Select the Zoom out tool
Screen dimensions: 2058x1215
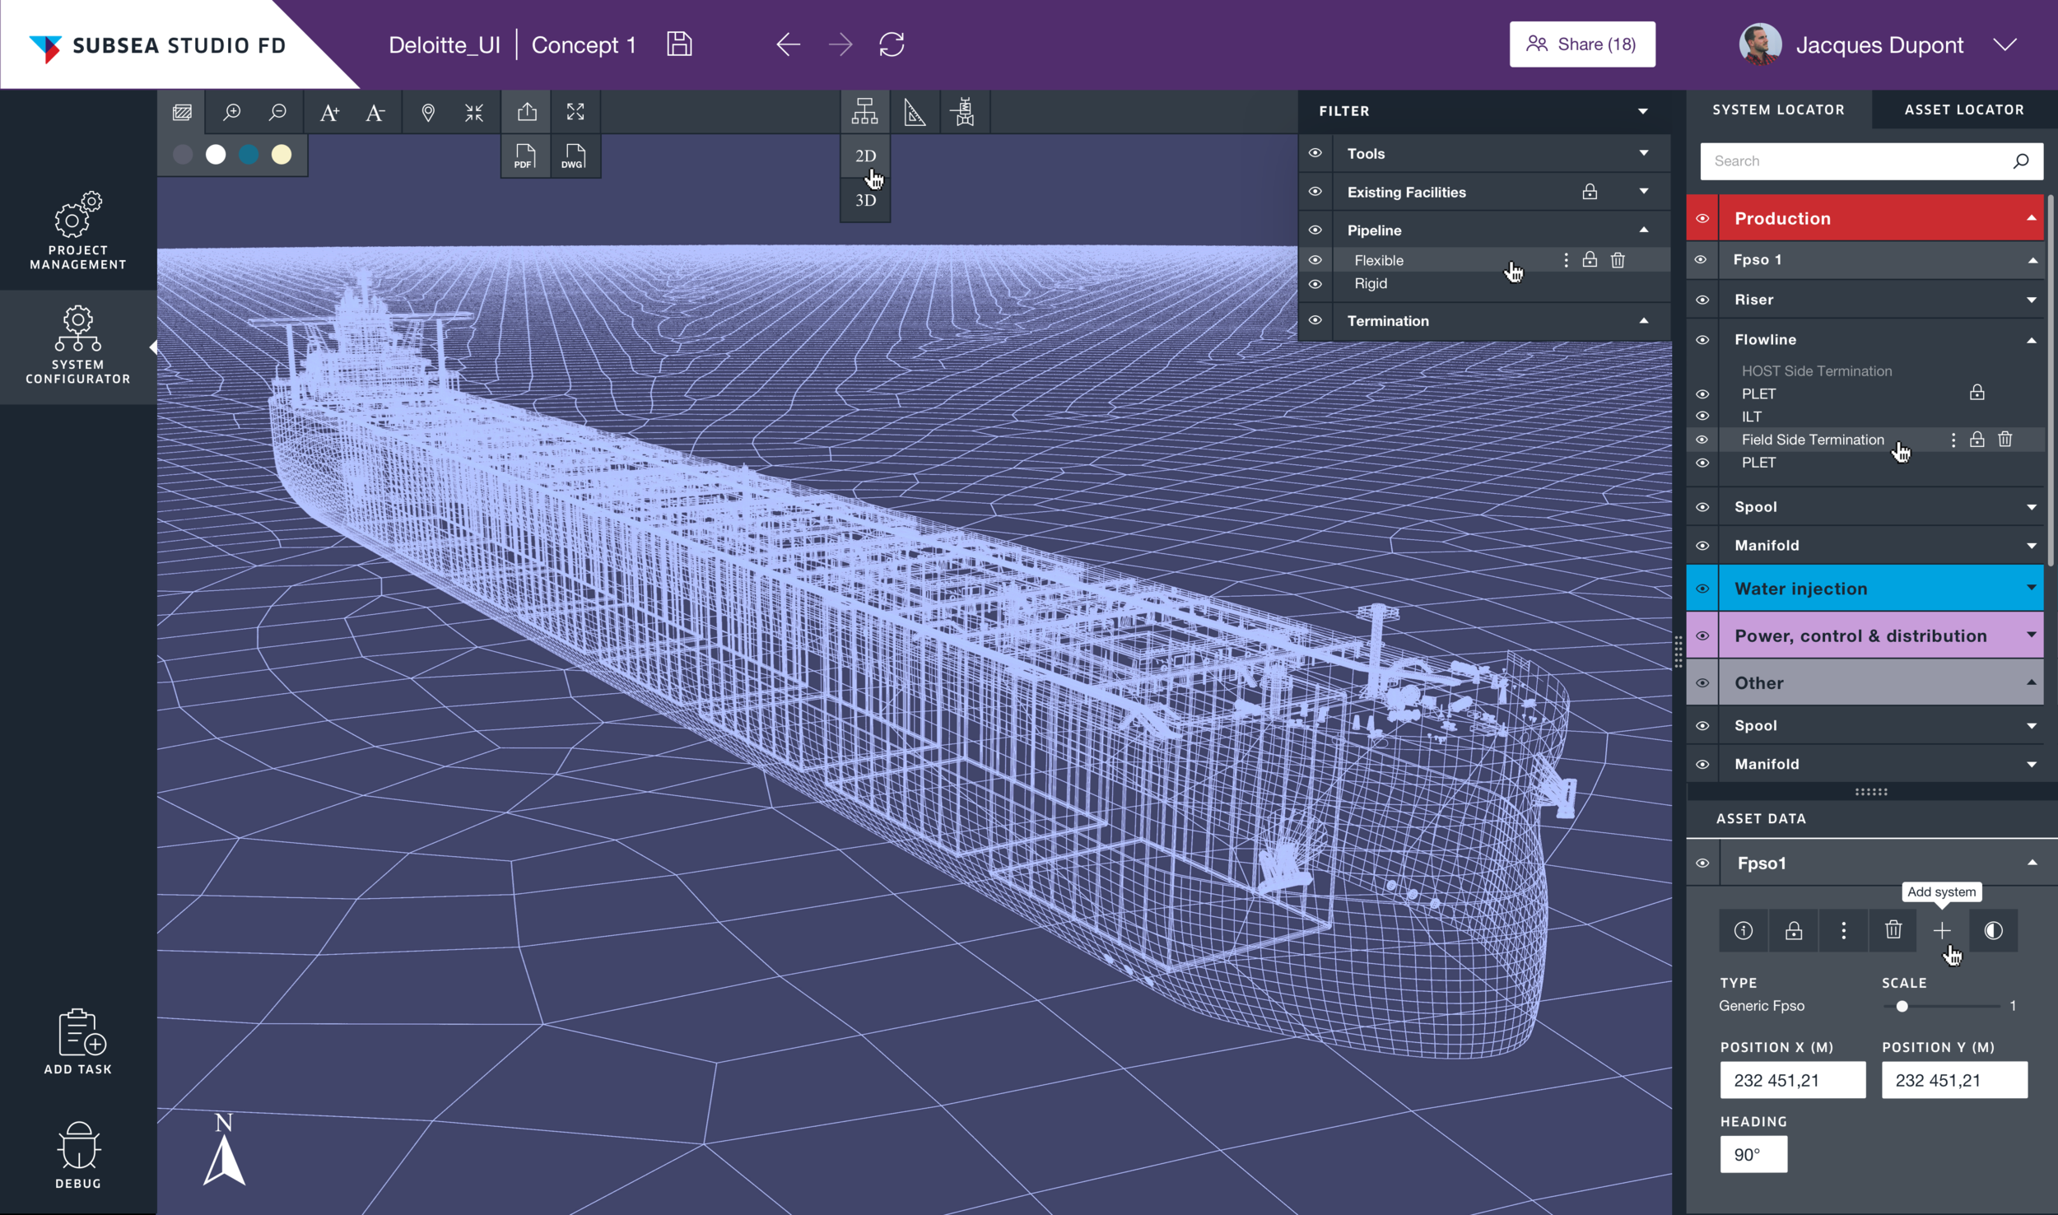(x=279, y=112)
